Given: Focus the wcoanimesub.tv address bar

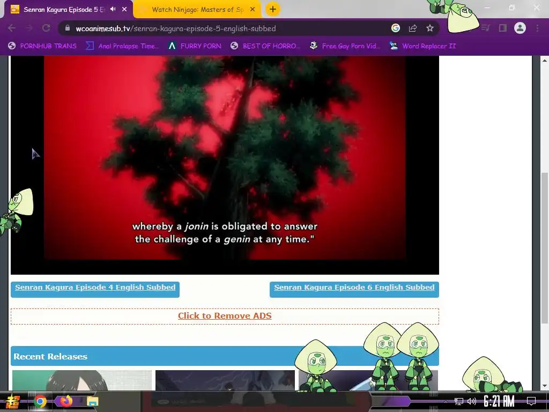Looking at the screenshot, I should click(x=224, y=28).
